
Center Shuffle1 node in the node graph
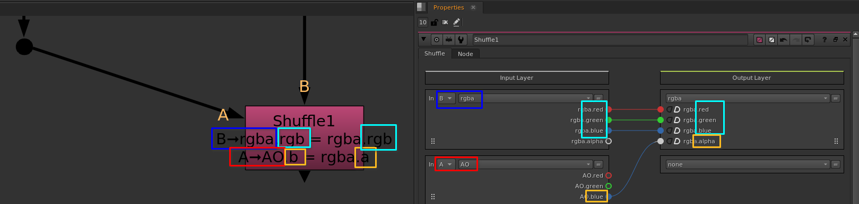click(437, 40)
